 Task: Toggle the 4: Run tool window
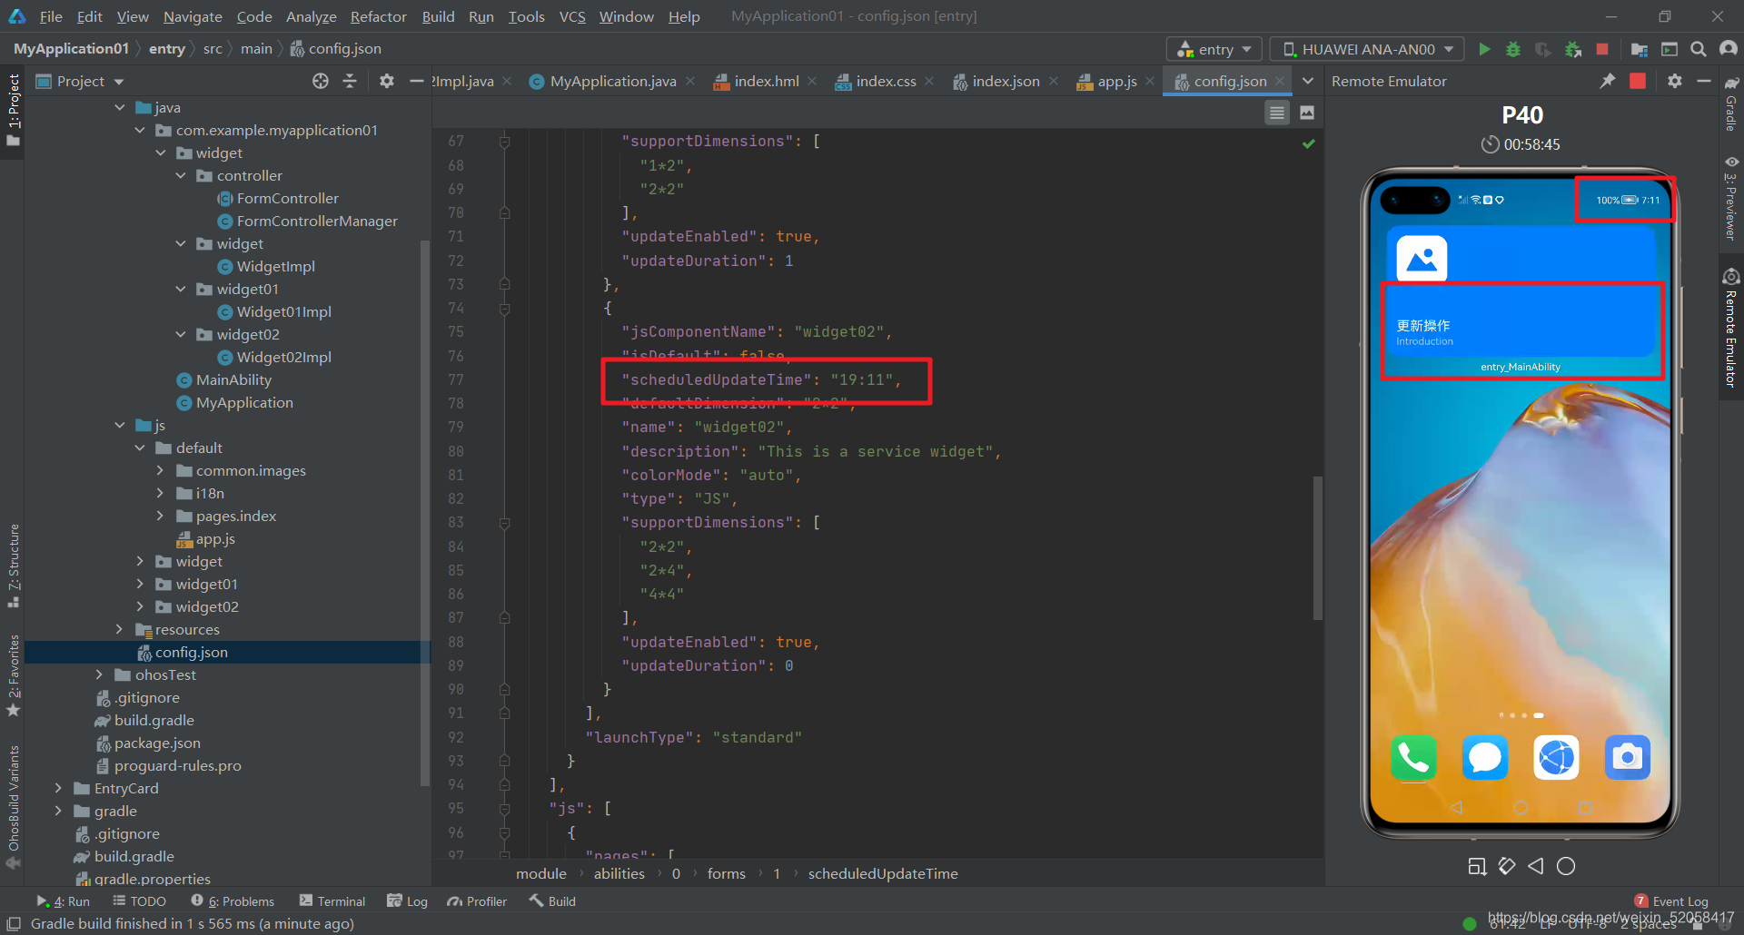click(63, 901)
